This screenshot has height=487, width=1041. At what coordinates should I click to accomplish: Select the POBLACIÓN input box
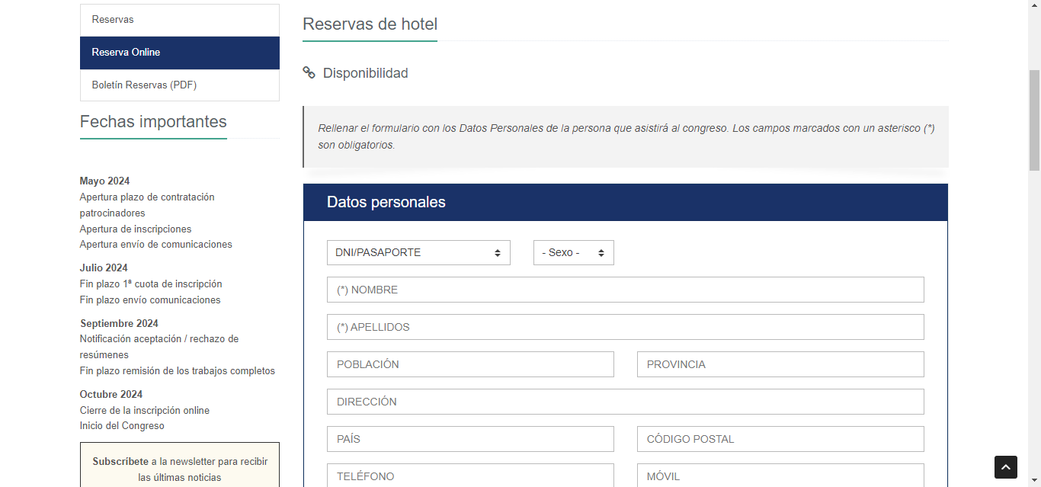click(x=470, y=364)
